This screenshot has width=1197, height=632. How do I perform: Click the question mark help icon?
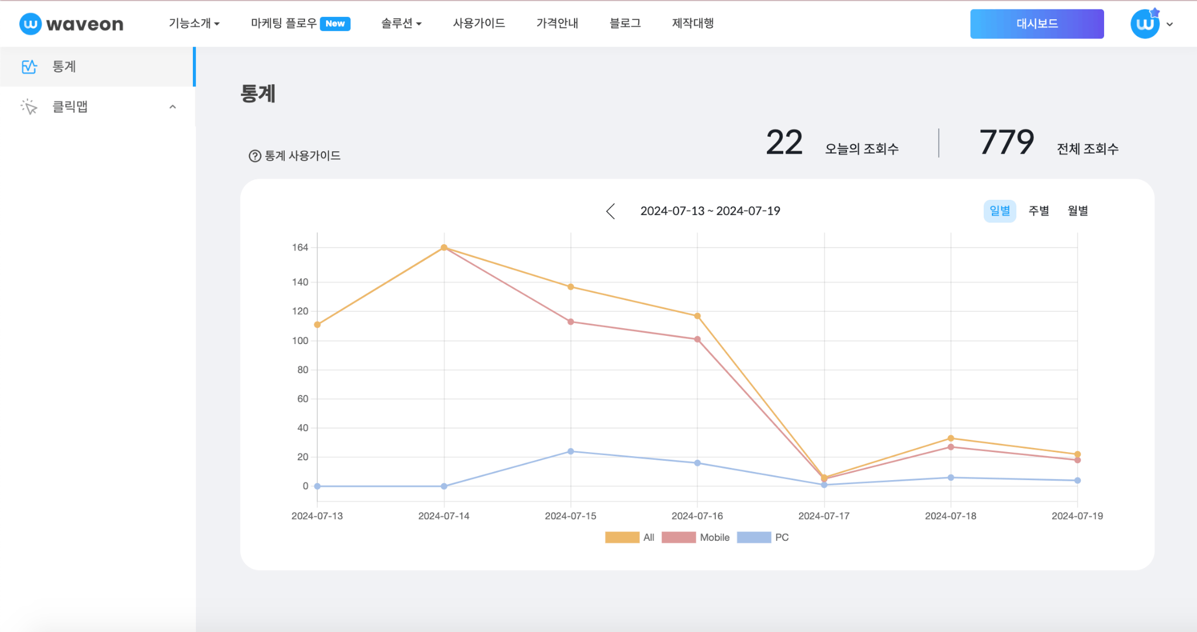pos(255,156)
